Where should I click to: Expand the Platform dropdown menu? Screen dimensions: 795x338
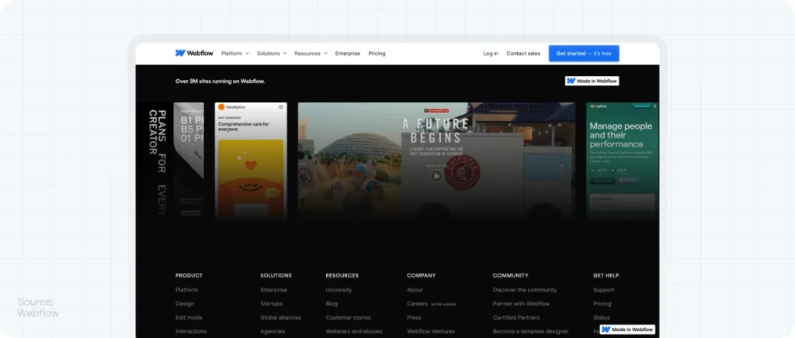[234, 53]
